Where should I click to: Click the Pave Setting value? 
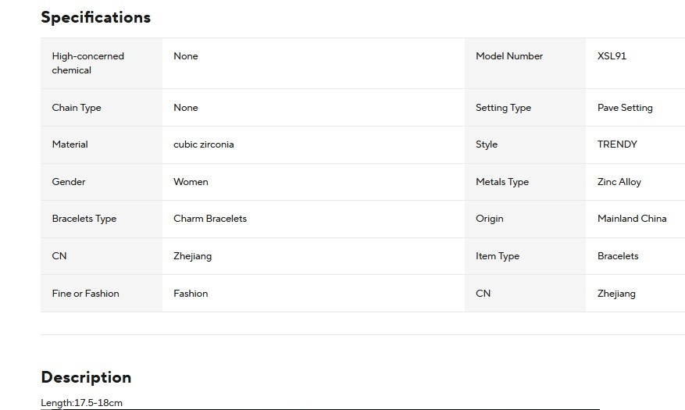[x=625, y=108]
